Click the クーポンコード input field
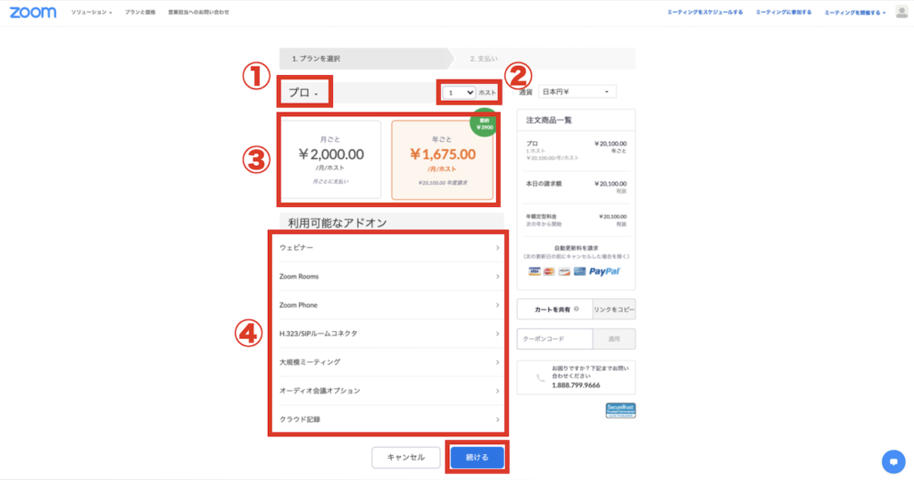Screen dimensions: 914x480 (x=554, y=339)
